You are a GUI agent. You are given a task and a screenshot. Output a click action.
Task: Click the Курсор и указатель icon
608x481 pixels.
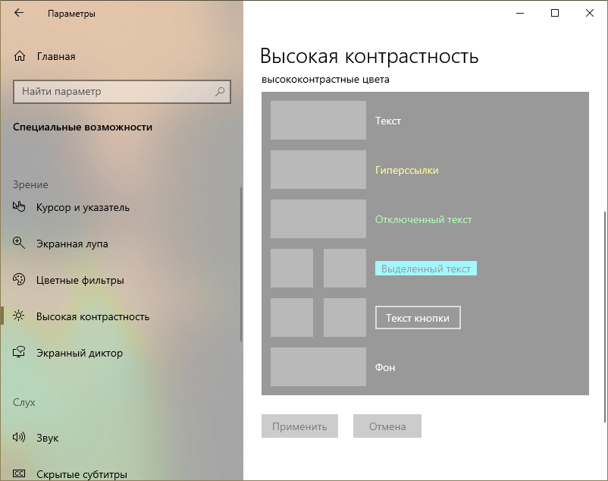click(x=20, y=207)
